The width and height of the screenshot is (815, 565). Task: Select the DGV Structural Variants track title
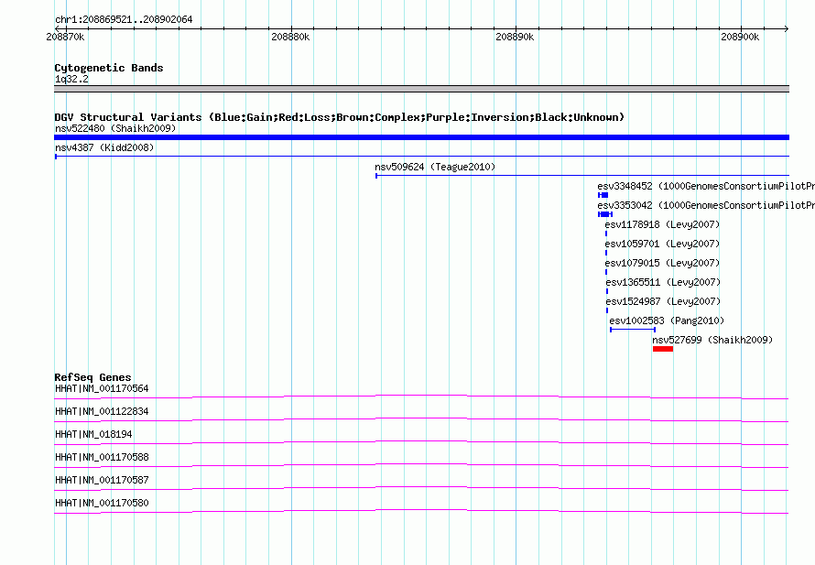point(340,117)
